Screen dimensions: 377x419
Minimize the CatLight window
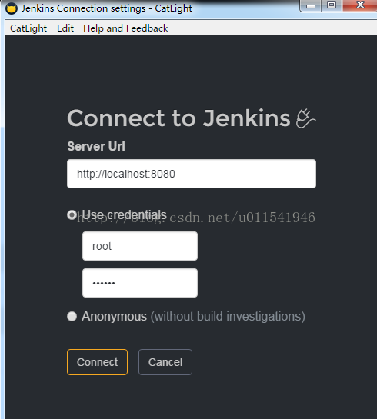(x=310, y=6)
